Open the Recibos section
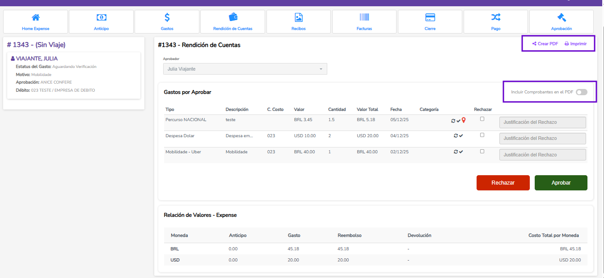Image resolution: width=604 pixels, height=278 pixels. tap(299, 21)
